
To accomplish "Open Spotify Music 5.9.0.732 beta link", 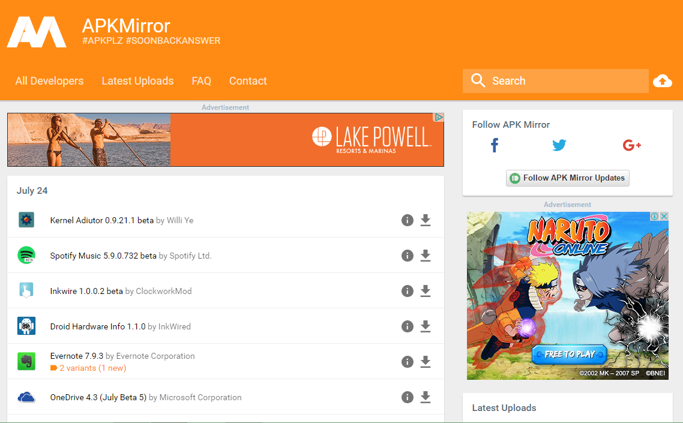I will (x=103, y=256).
